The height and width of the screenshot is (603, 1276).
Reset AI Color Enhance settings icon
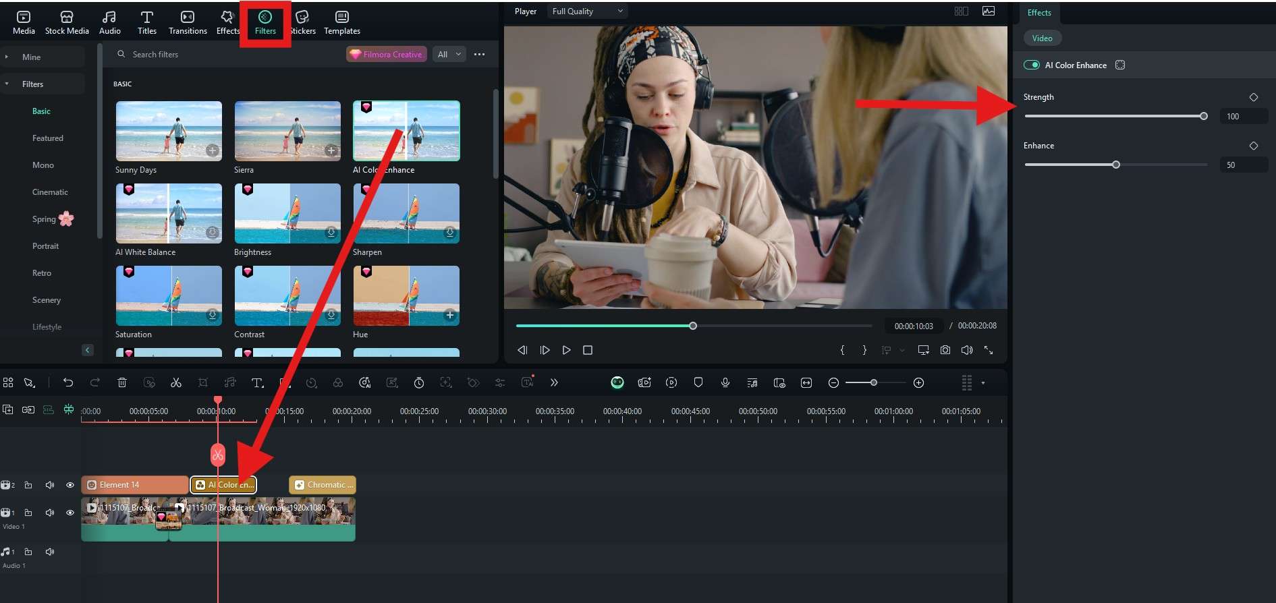1120,65
